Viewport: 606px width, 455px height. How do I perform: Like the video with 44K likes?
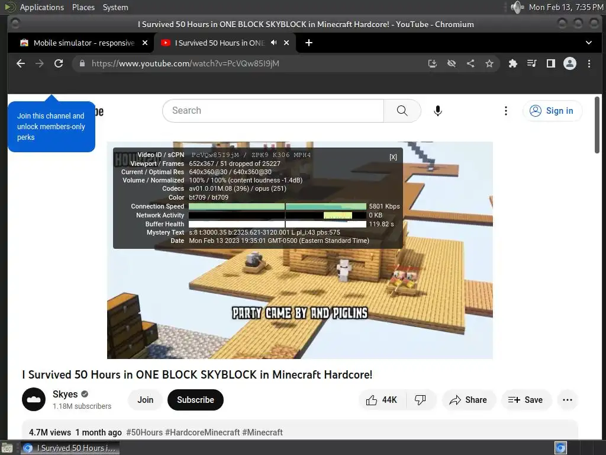382,400
